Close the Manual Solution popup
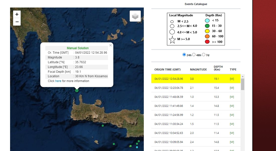Image resolution: width=276 pixels, height=151 pixels. [x=110, y=45]
